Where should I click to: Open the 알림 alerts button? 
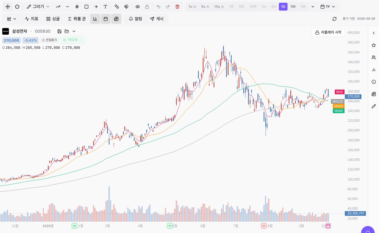click(x=135, y=19)
